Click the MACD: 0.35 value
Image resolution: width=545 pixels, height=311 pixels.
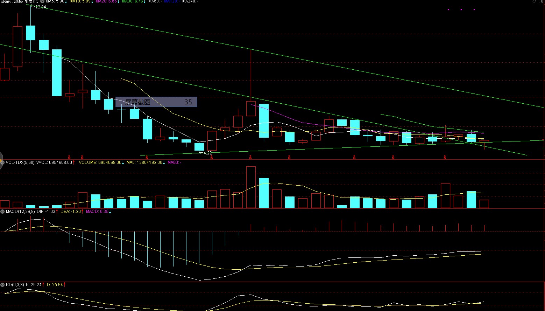(x=97, y=212)
